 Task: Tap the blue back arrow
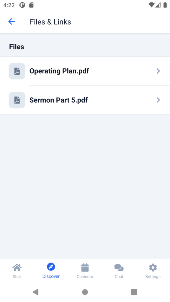click(x=12, y=22)
